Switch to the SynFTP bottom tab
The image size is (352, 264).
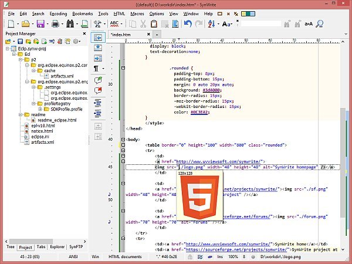click(76, 247)
